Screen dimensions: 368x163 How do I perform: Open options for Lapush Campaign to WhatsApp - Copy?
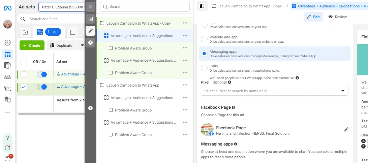coord(185,23)
